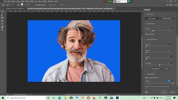Collapse the Global Refinements section

[x=145, y=39]
